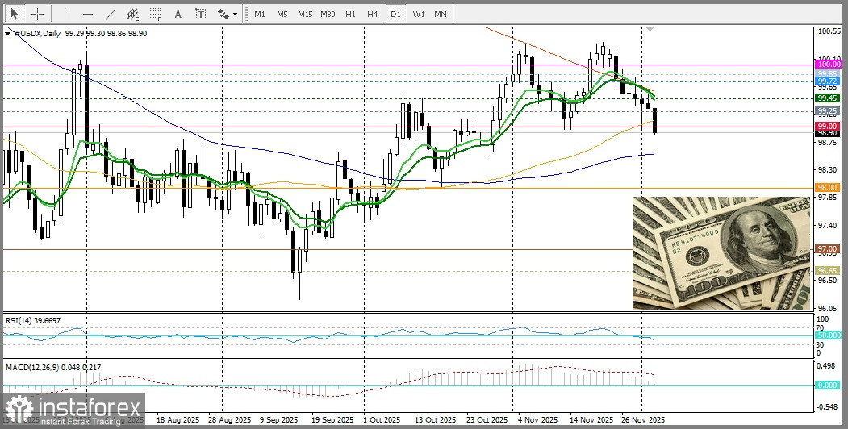Viewport: 848px width, 429px height.
Task: Toggle the H1 timeframe button
Action: click(x=350, y=14)
